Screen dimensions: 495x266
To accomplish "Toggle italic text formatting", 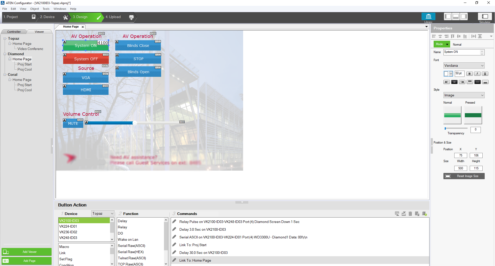I will 477,74.
